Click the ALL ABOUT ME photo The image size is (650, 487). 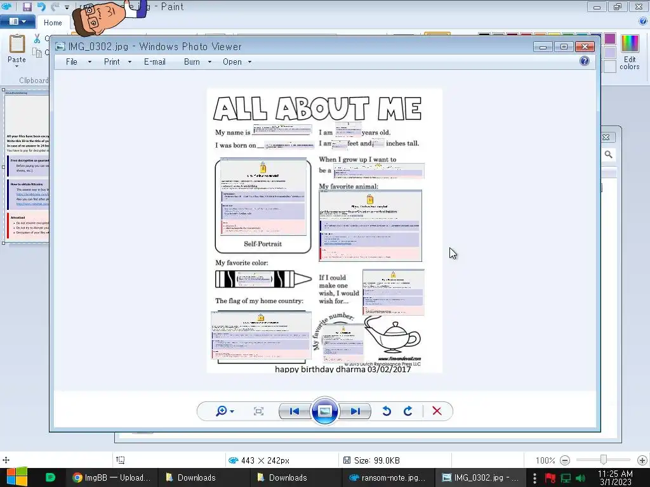324,231
